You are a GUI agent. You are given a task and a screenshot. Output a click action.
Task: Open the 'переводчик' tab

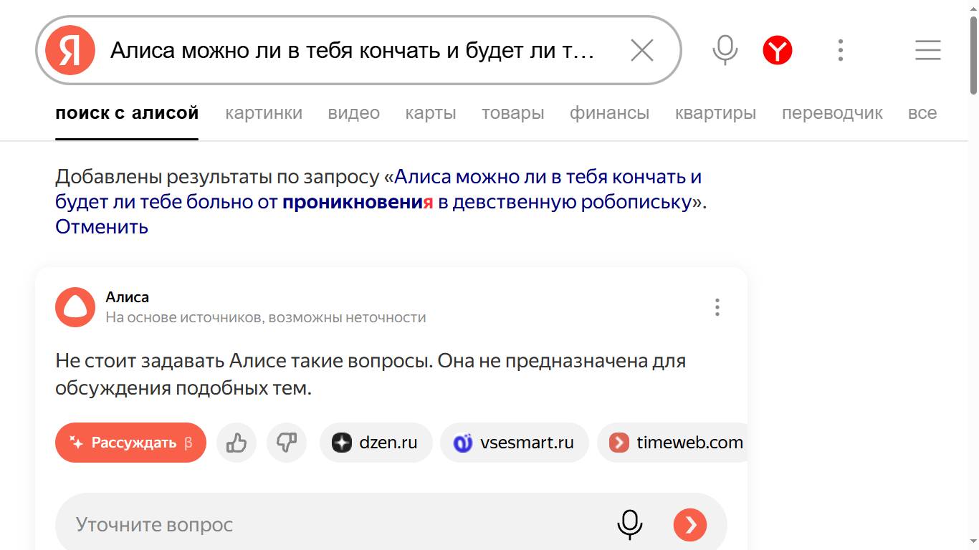click(x=833, y=113)
